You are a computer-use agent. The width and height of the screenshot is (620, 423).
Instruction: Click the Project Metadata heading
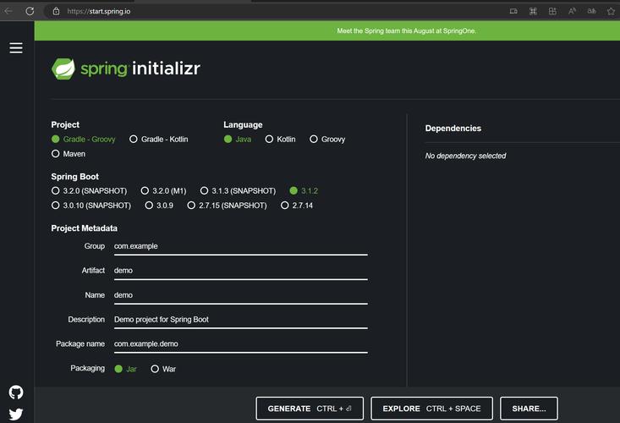(85, 228)
